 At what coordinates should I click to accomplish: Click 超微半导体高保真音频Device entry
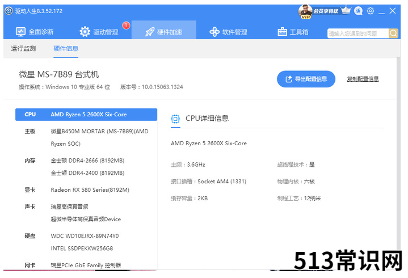[x=86, y=219]
